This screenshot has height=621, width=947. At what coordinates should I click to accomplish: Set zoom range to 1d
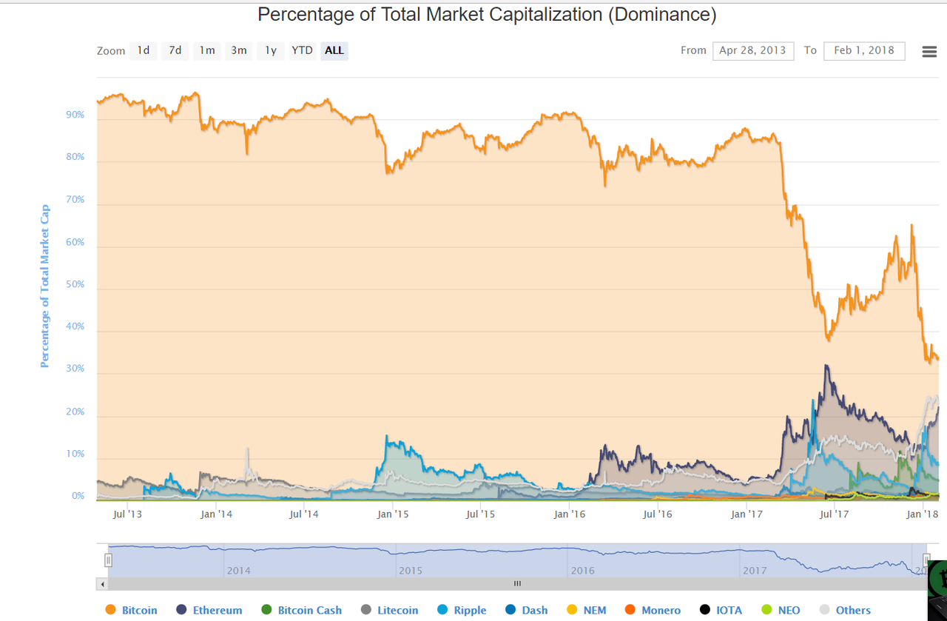click(x=144, y=50)
